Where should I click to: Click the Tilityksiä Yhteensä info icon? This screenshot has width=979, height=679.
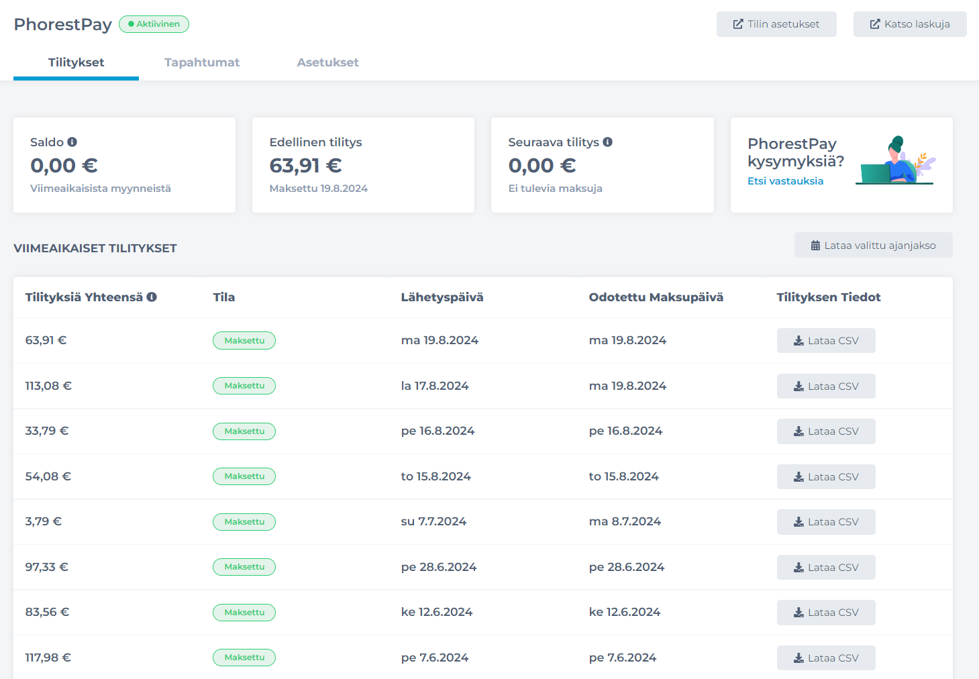pos(152,297)
